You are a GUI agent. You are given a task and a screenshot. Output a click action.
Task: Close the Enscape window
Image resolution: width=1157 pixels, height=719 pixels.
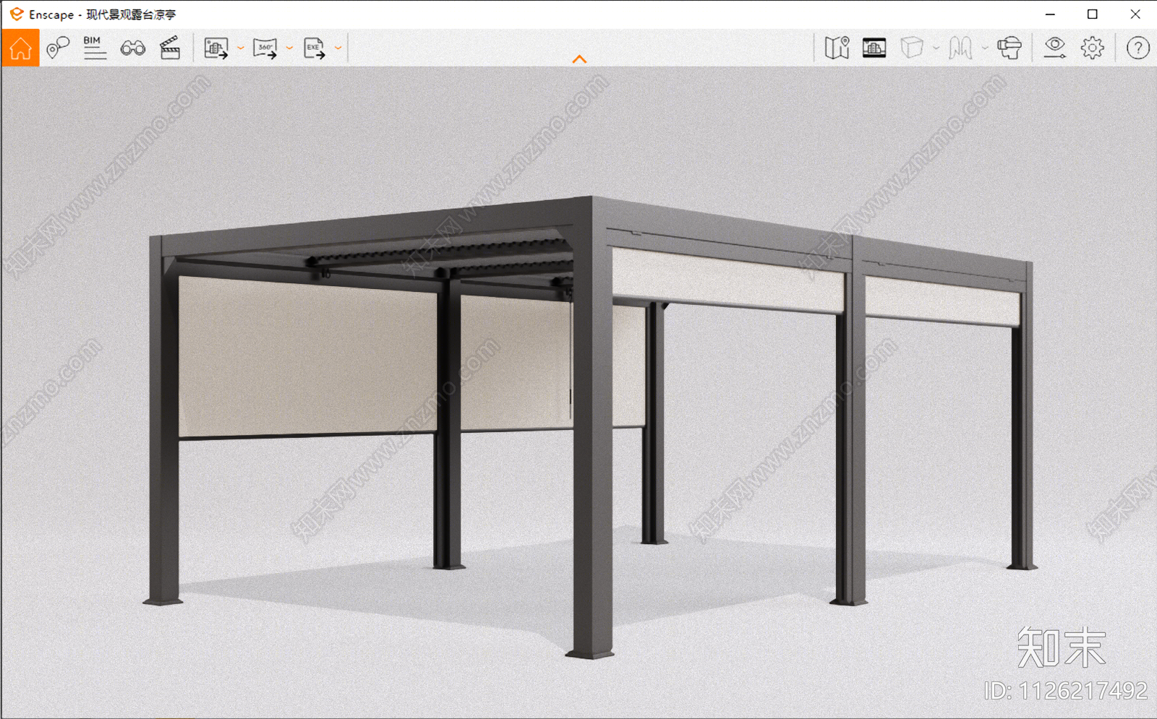coord(1135,14)
